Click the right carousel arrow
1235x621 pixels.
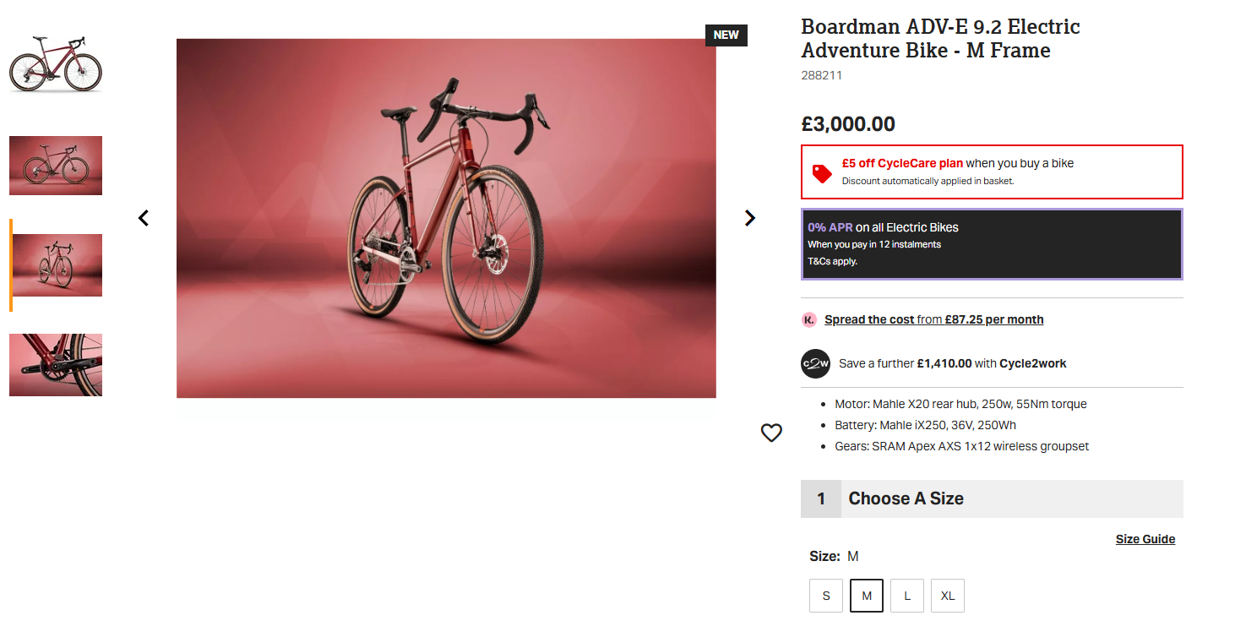pyautogui.click(x=749, y=217)
